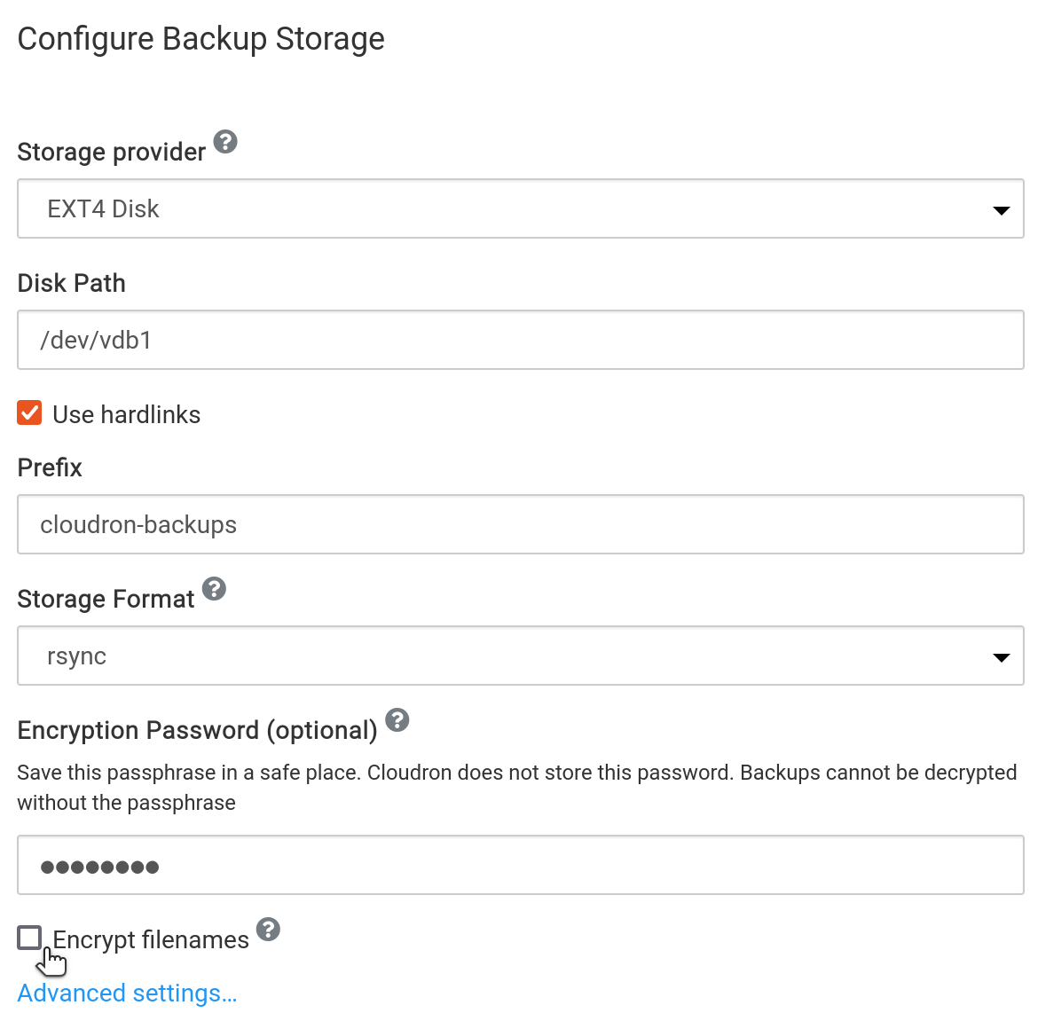Open Advanced settings link
1038x1013 pixels.
pyautogui.click(x=127, y=993)
